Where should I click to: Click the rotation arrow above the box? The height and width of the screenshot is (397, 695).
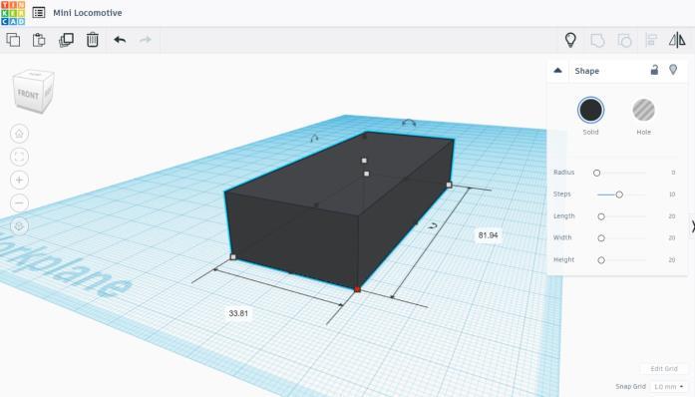[x=409, y=123]
